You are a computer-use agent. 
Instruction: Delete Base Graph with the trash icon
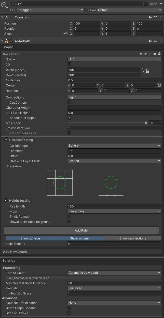click(159, 54)
